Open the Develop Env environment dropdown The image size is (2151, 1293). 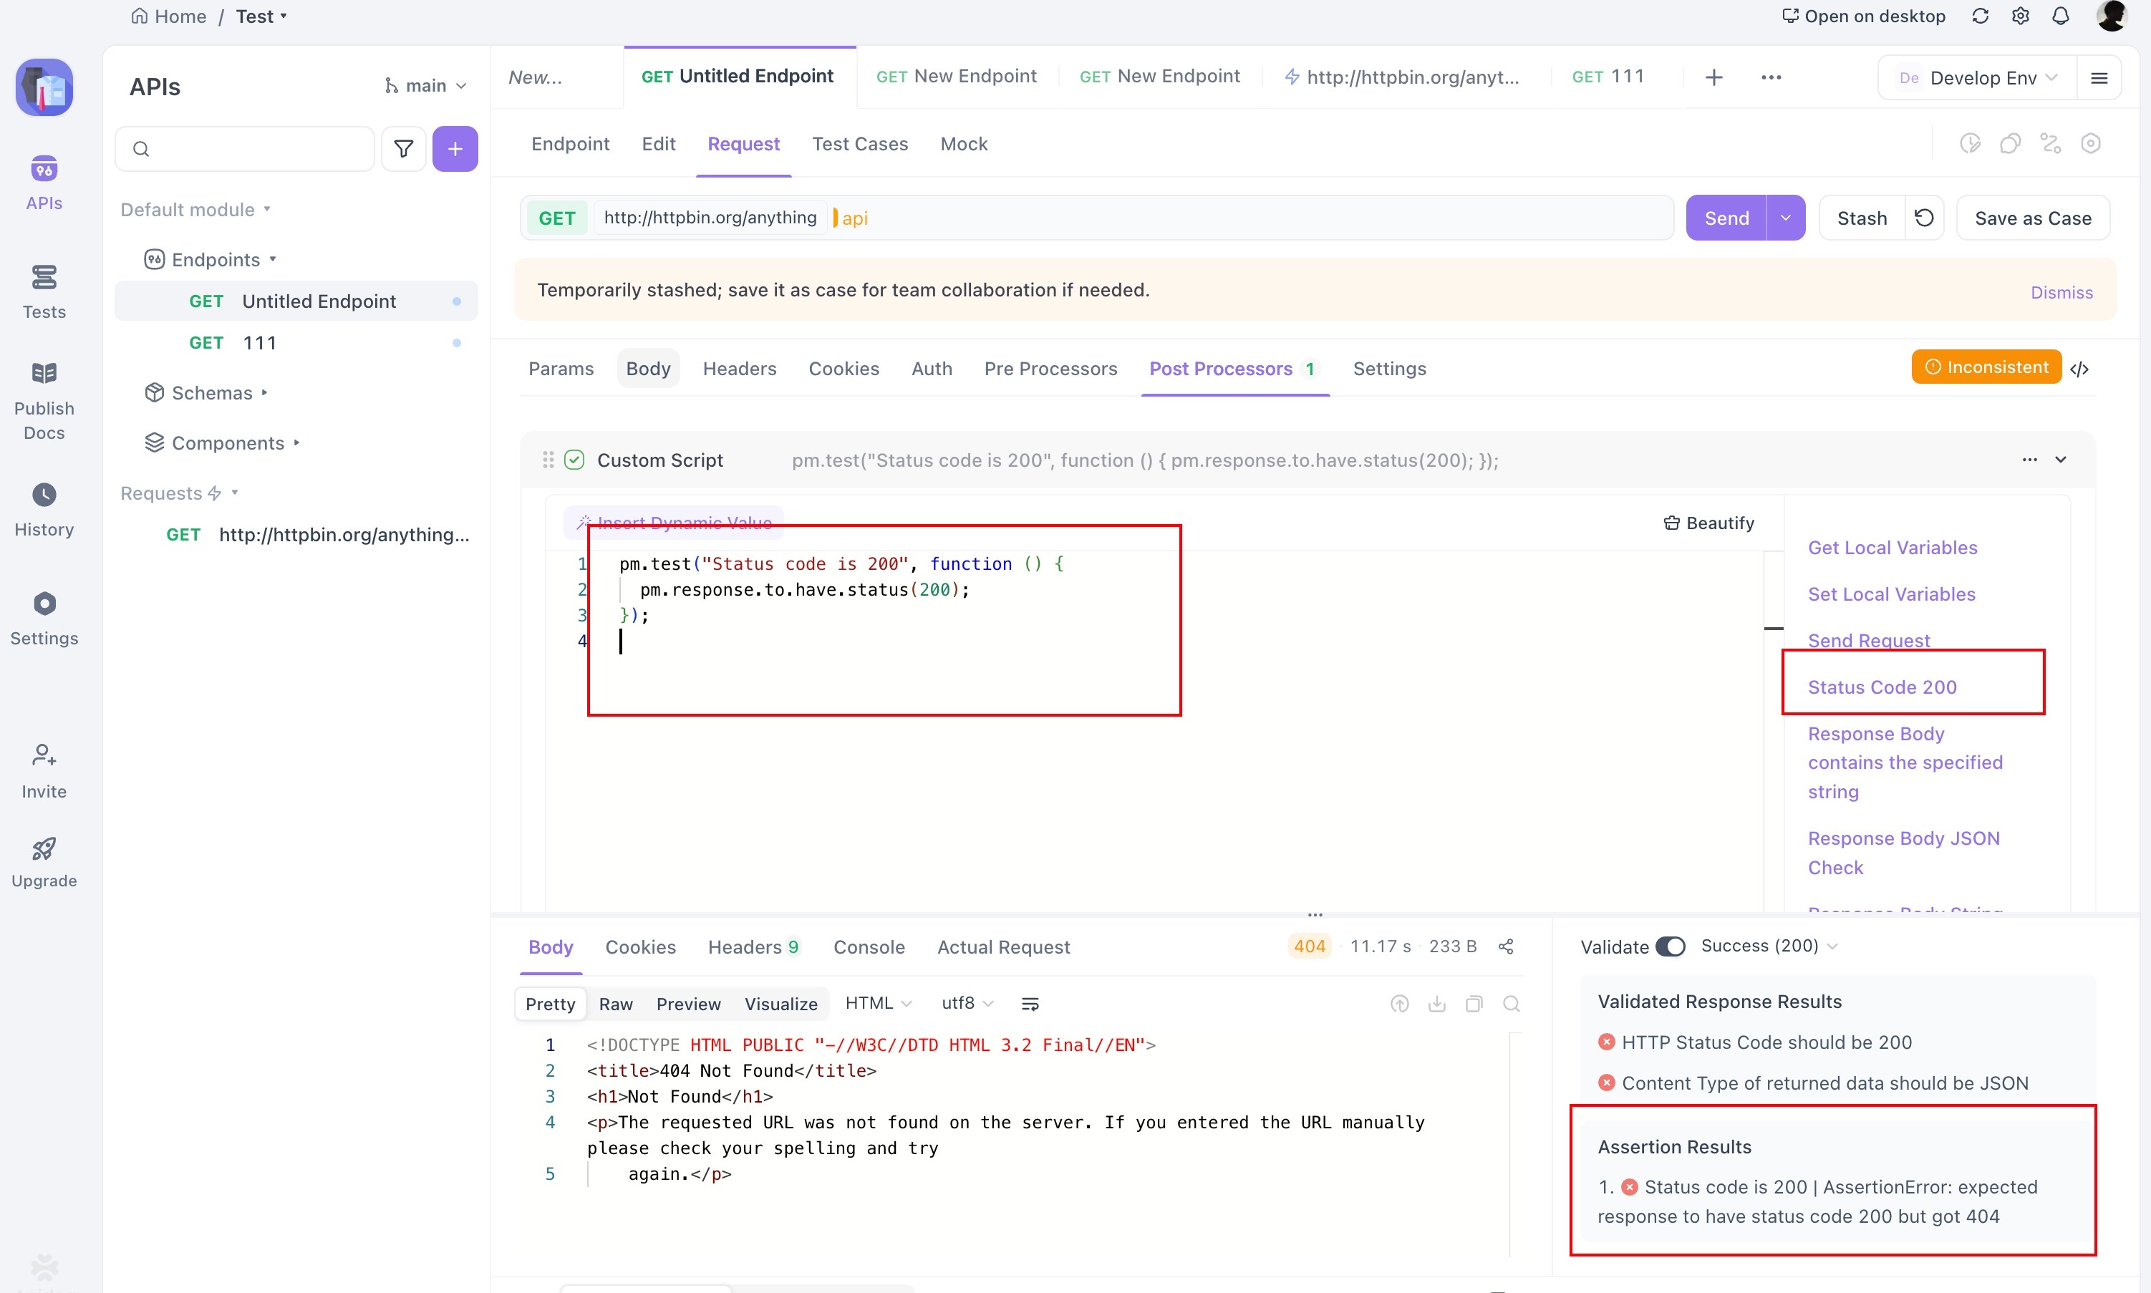(x=1978, y=77)
